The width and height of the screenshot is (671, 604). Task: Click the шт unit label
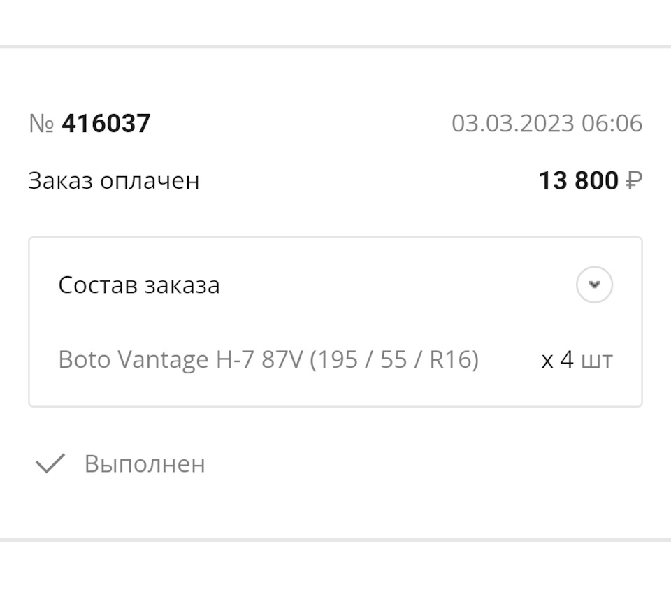(596, 361)
